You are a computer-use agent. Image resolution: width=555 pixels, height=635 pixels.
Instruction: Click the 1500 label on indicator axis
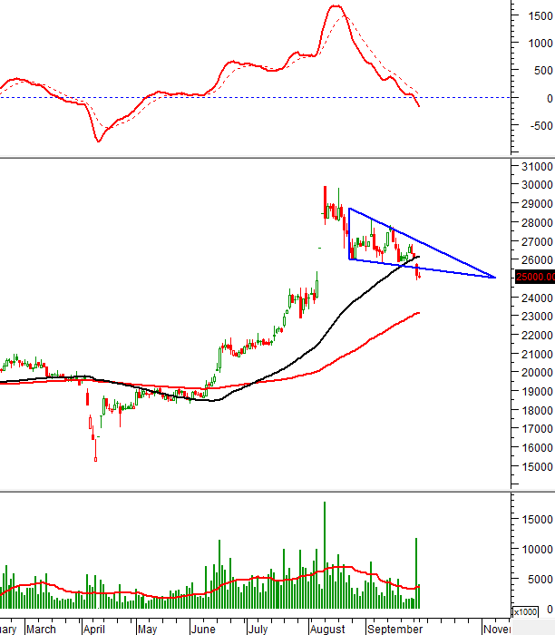(x=539, y=15)
